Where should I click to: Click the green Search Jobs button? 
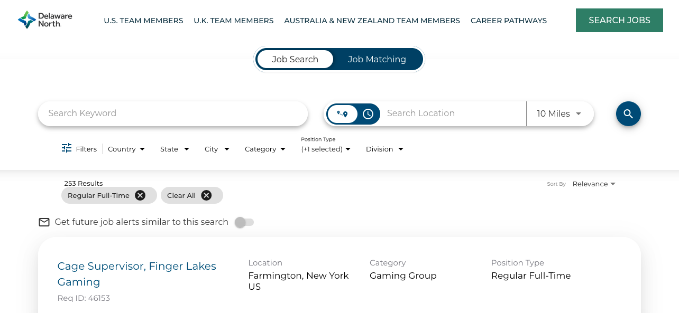619,20
